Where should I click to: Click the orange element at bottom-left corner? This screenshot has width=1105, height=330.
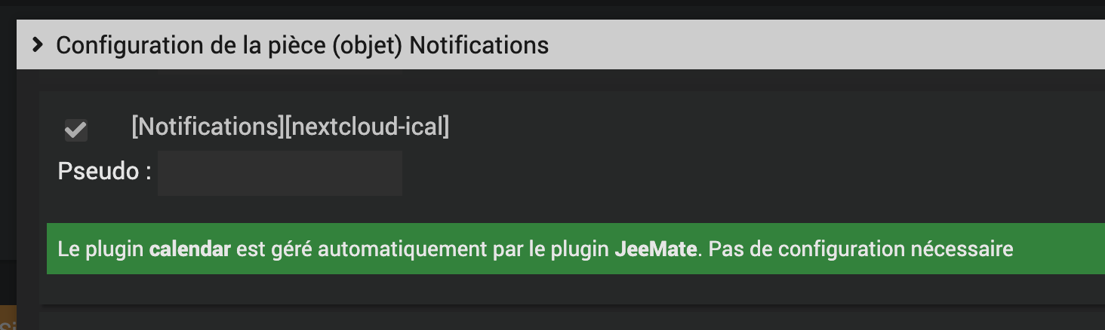click(8, 317)
